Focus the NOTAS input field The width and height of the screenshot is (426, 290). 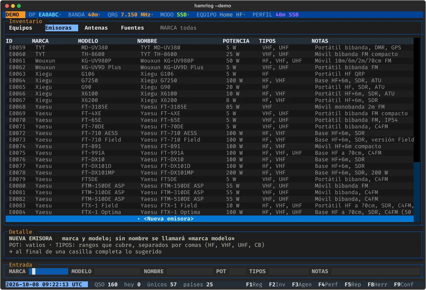[x=376, y=271]
